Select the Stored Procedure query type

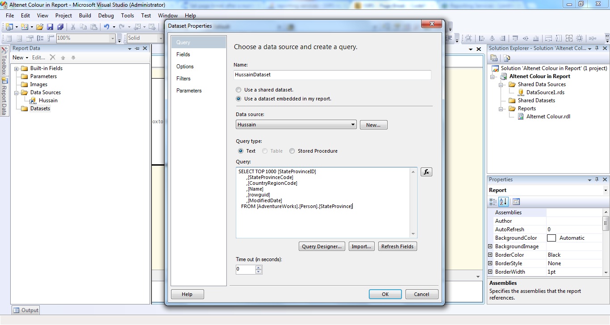292,150
